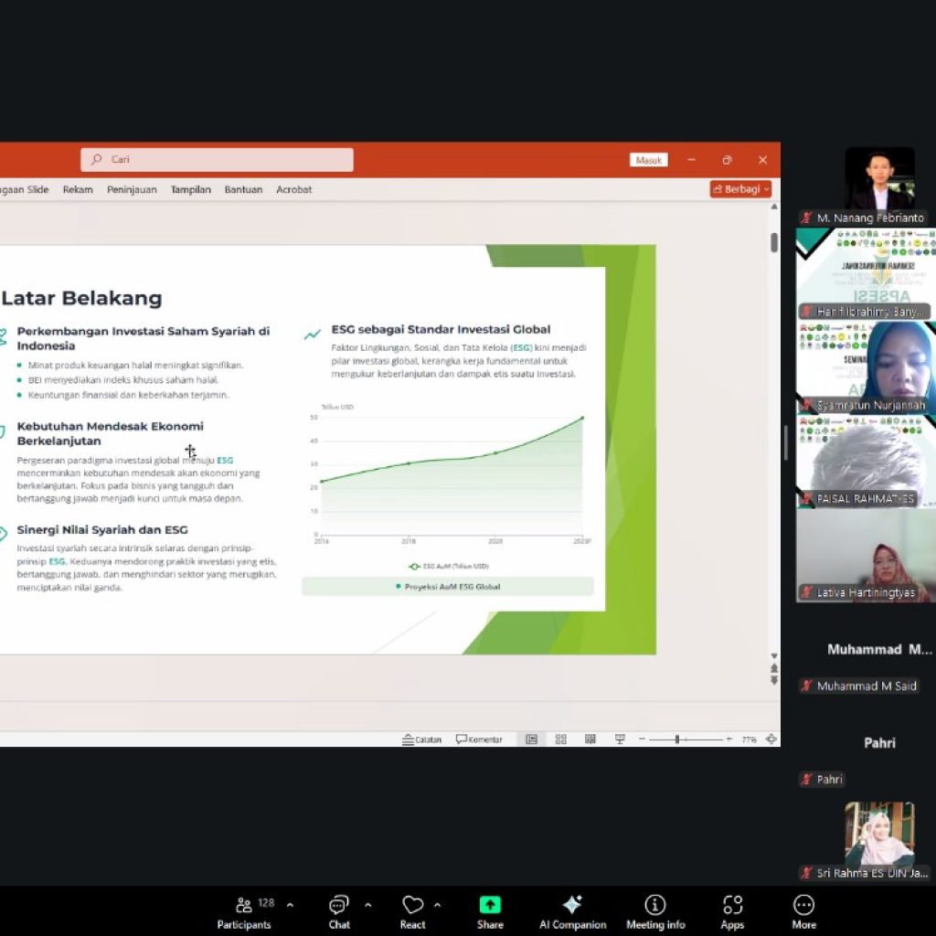936x936 pixels.
Task: Open the Chat panel
Action: (x=339, y=910)
